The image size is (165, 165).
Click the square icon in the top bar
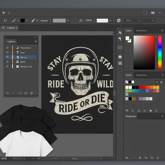[x=4, y=13]
